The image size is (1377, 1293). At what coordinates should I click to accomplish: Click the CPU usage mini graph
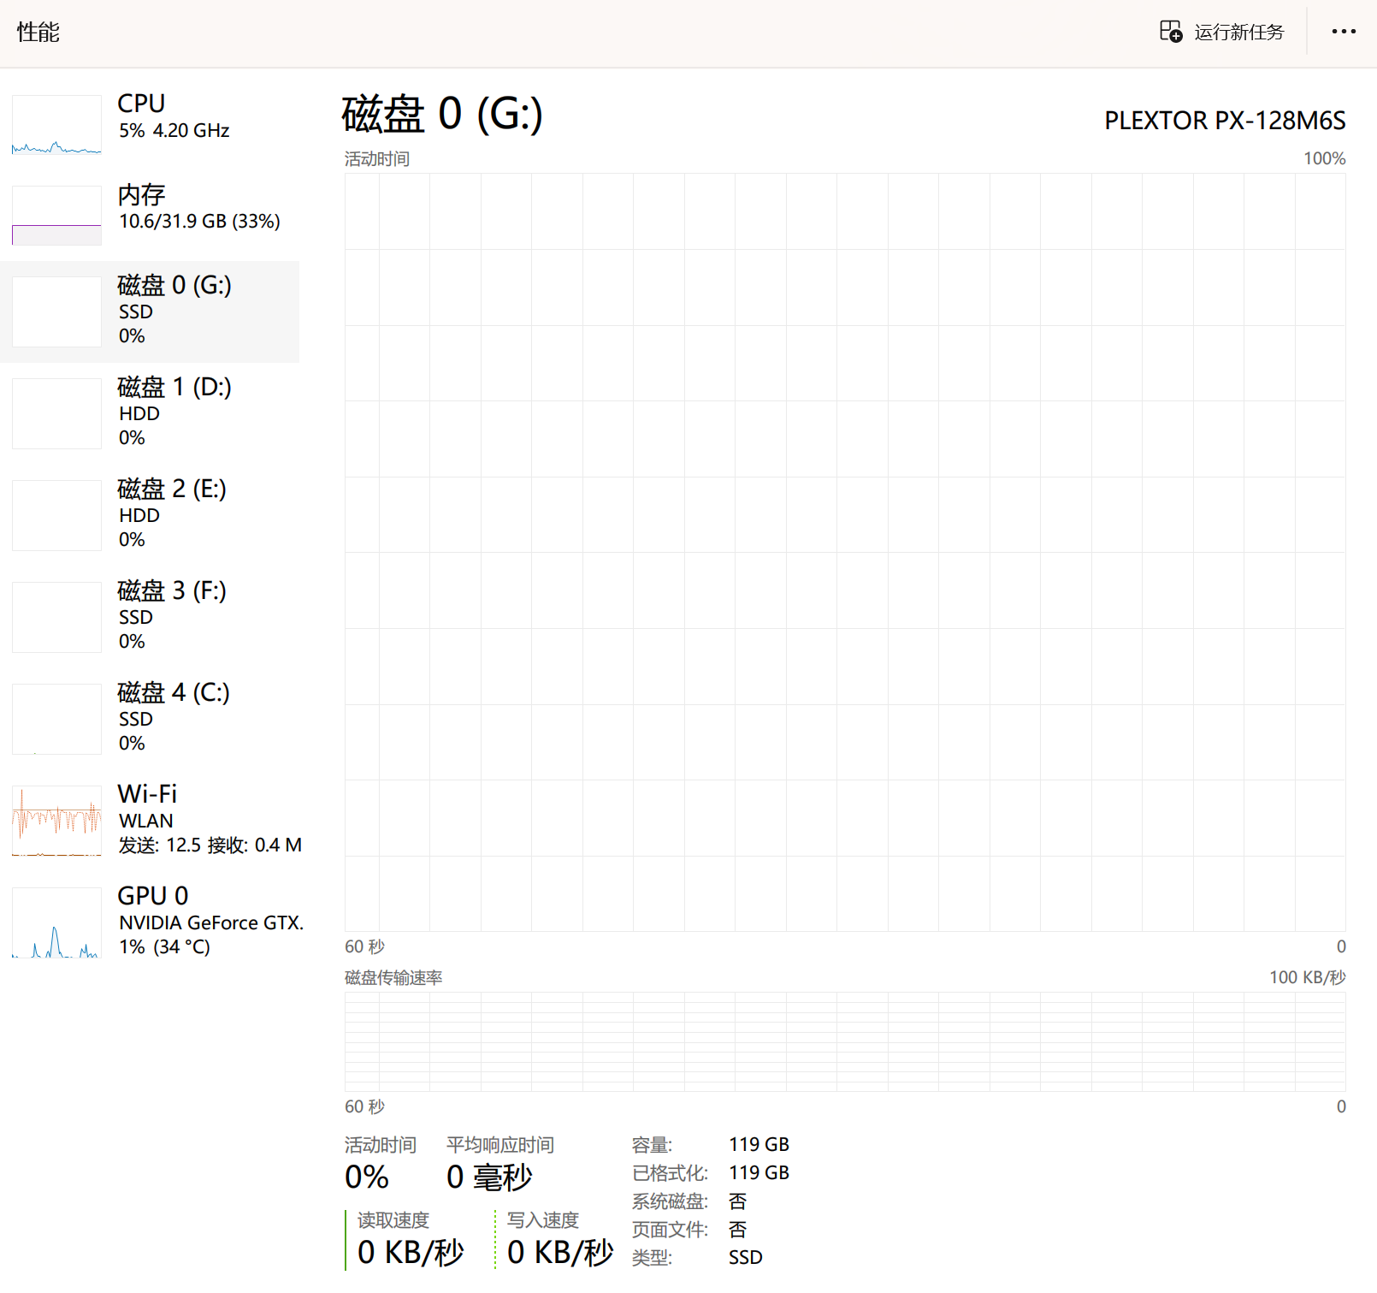click(56, 125)
